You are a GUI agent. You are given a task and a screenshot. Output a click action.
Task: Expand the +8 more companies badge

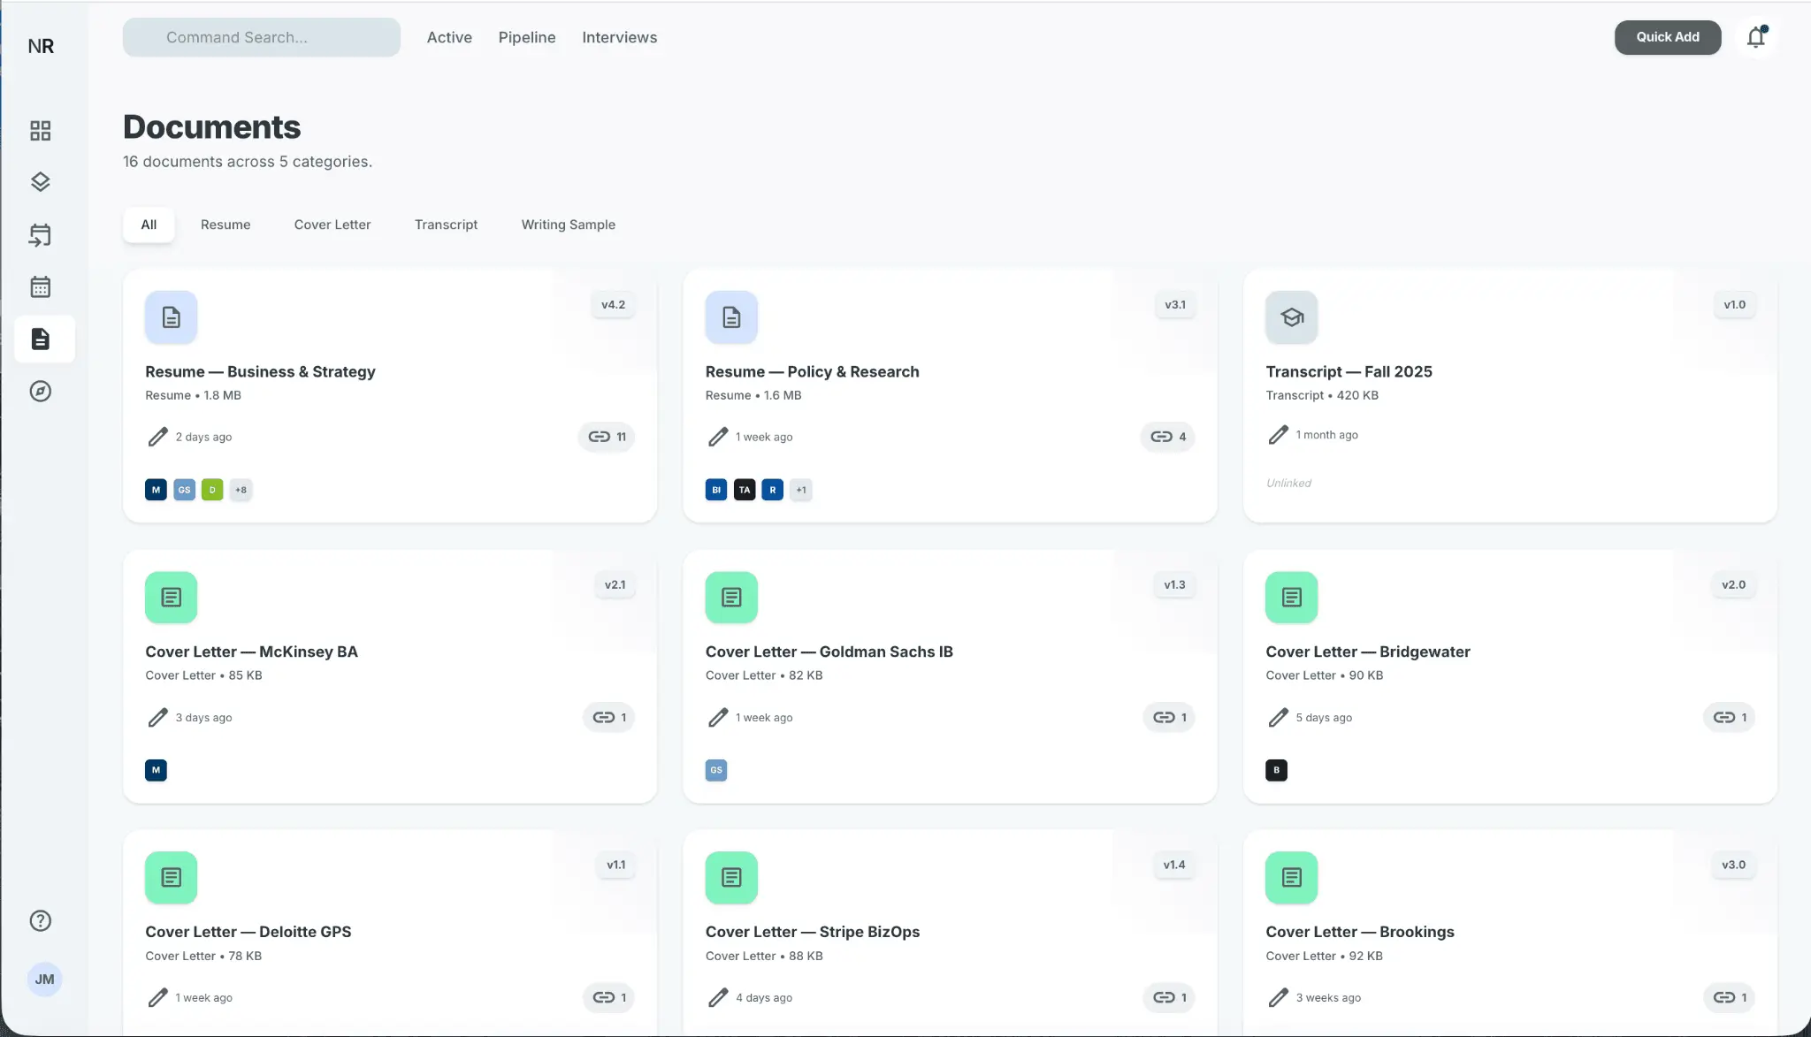[x=241, y=490]
